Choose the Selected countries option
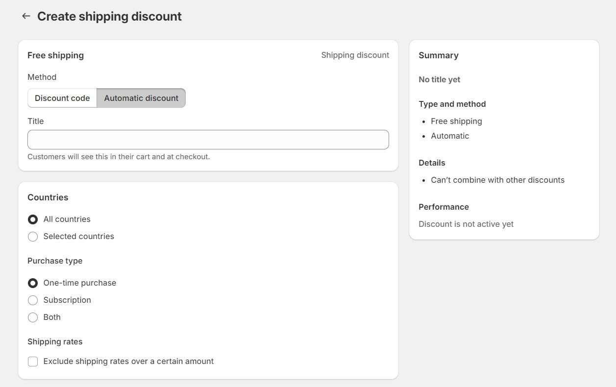This screenshot has height=387, width=616. [33, 237]
